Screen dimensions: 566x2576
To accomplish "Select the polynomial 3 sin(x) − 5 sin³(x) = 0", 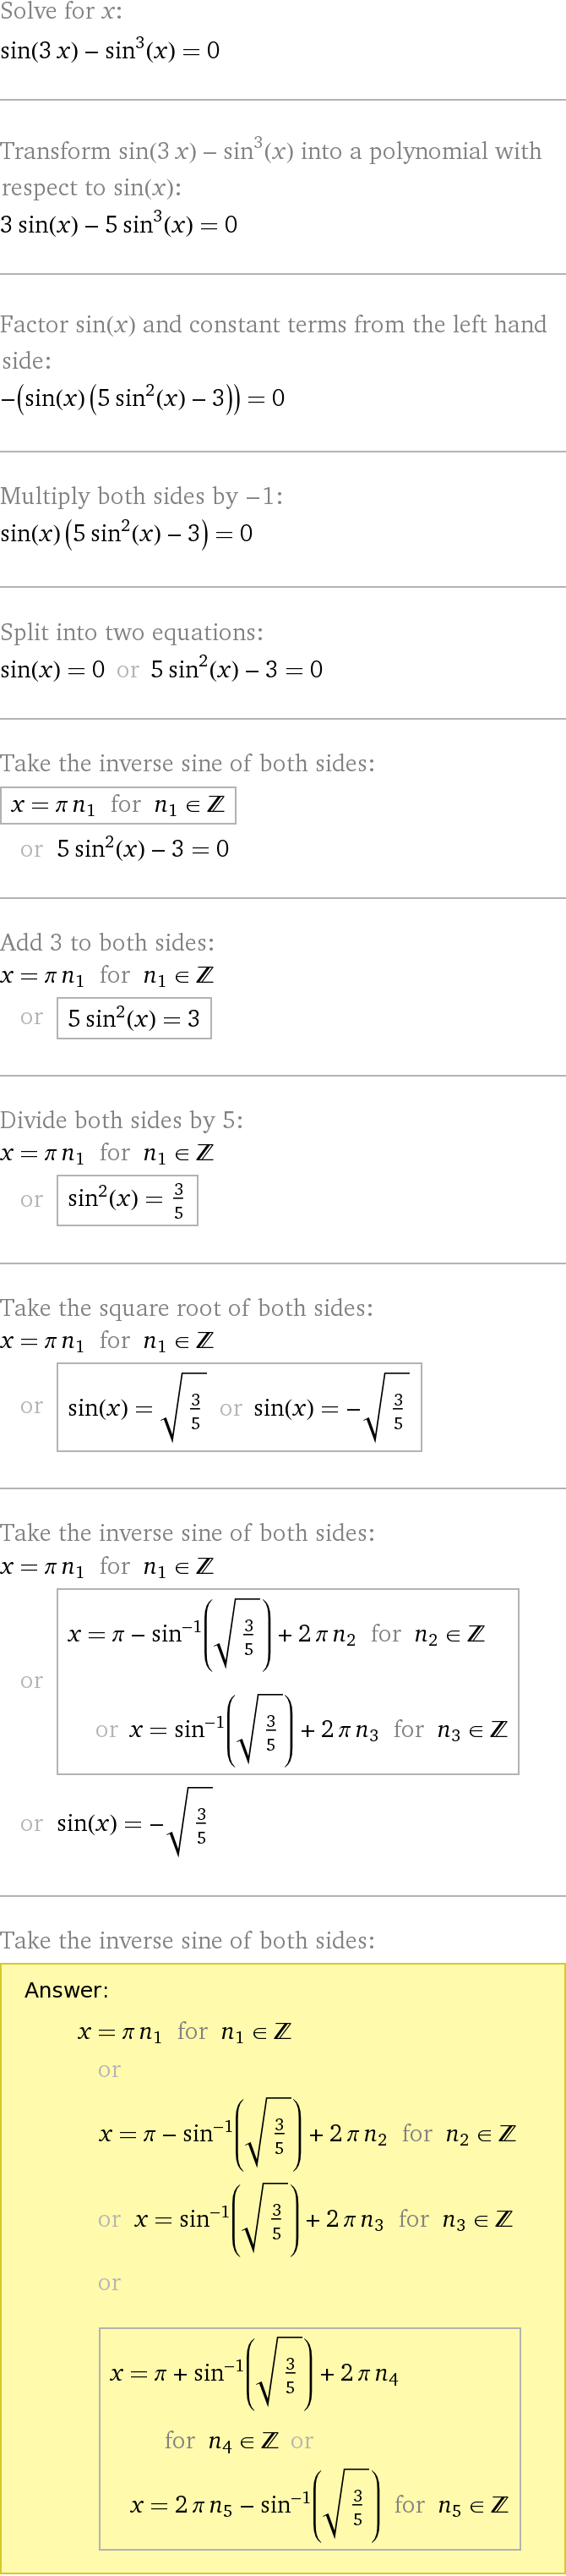I will [119, 224].
